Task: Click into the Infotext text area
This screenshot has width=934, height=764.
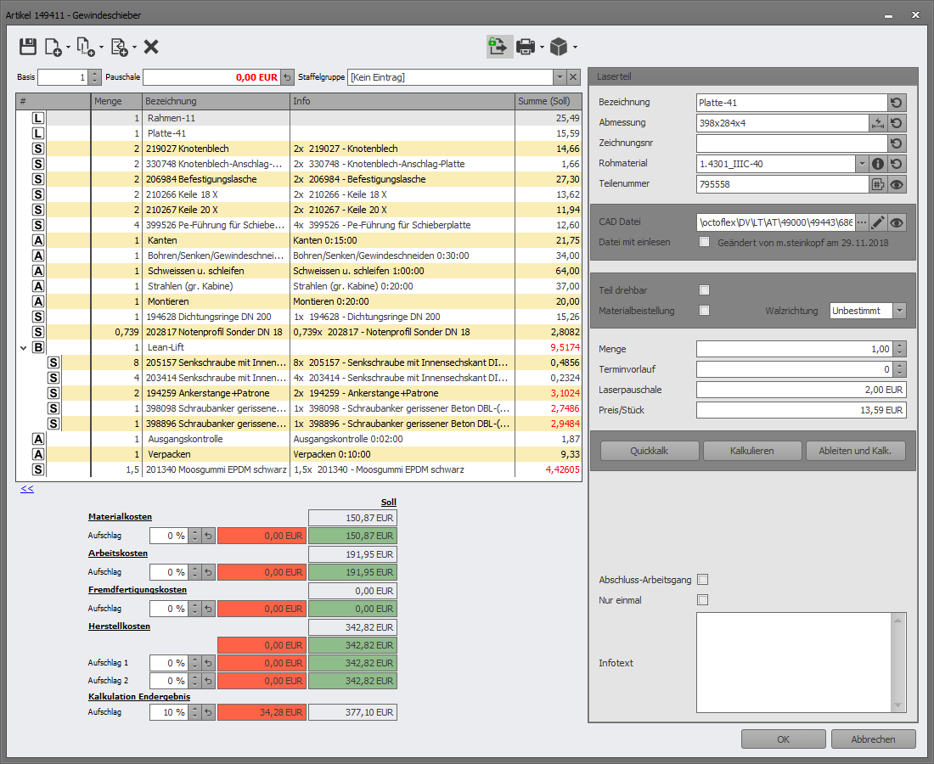Action: coord(794,662)
